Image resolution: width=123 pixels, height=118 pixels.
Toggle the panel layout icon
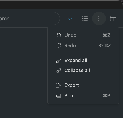coord(113,18)
